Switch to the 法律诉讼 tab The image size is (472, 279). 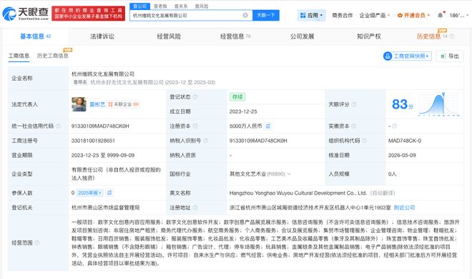tap(102, 36)
